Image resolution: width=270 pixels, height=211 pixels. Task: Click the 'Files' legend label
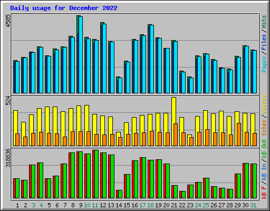[264, 42]
